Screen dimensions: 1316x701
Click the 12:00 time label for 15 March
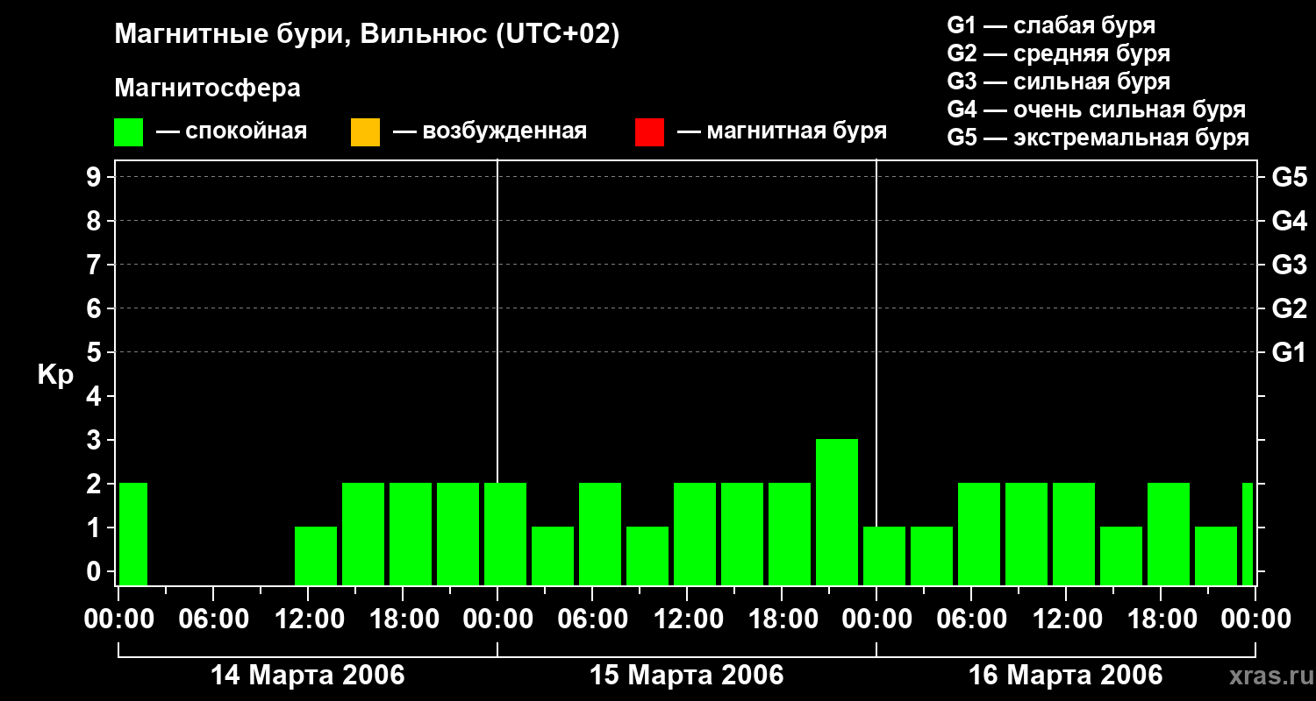(687, 619)
